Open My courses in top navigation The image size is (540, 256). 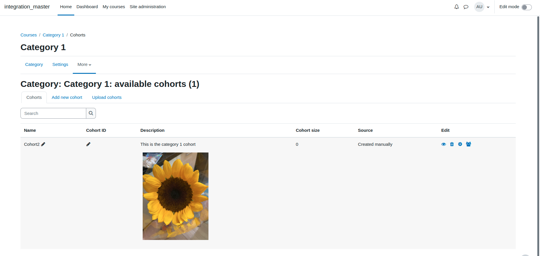coord(114,7)
